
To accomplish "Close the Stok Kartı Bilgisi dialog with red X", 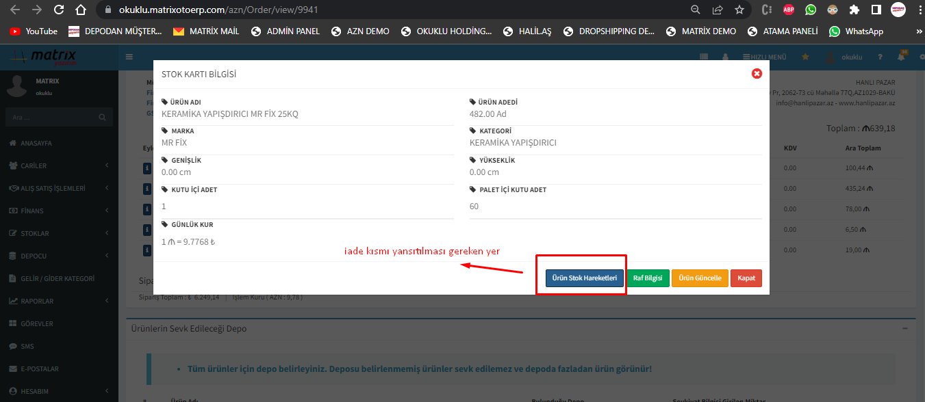I will [757, 73].
